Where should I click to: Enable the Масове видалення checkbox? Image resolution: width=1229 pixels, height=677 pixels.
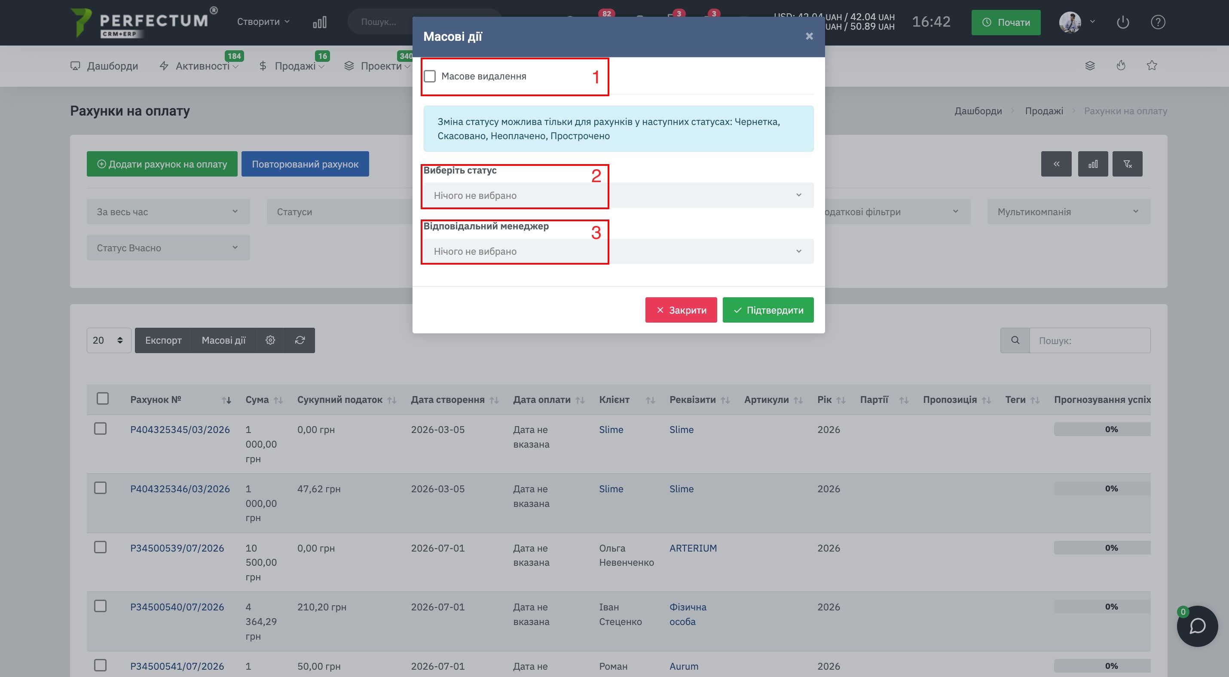pos(430,76)
